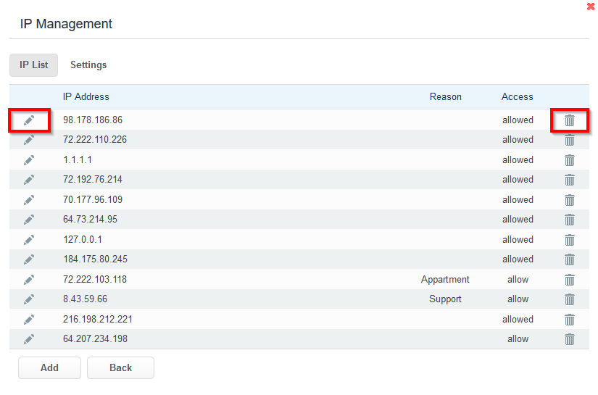Click access value for 64.207.234.198
Screen dimensions: 598x395
518,339
